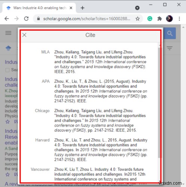View site information via the padlock icon

click(x=39, y=19)
